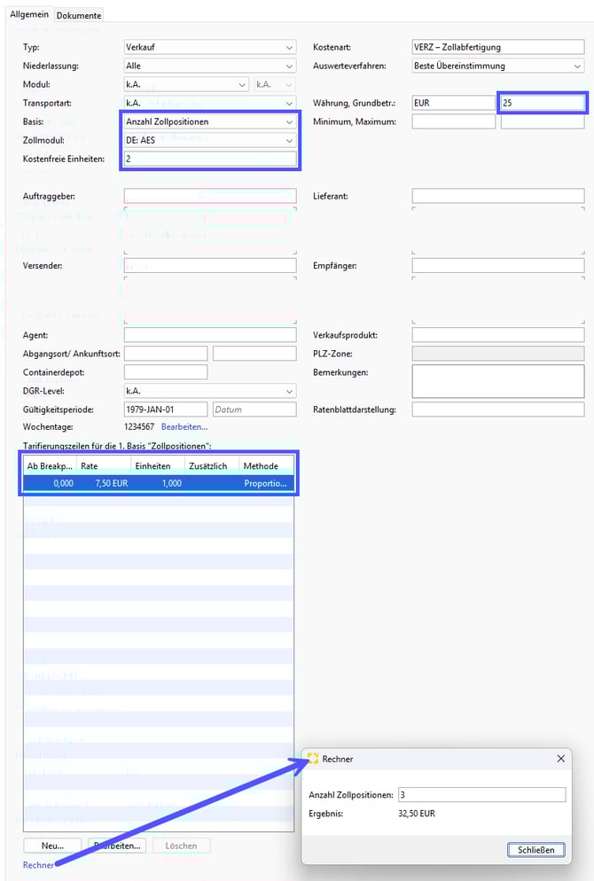
Task: Open the DGR-Level dropdown
Action: [210, 391]
